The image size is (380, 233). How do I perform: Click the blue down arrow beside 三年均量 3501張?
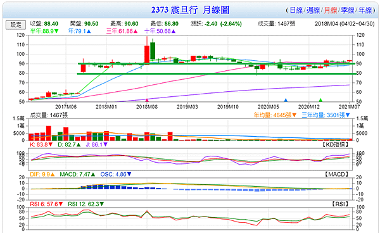coord(348,115)
